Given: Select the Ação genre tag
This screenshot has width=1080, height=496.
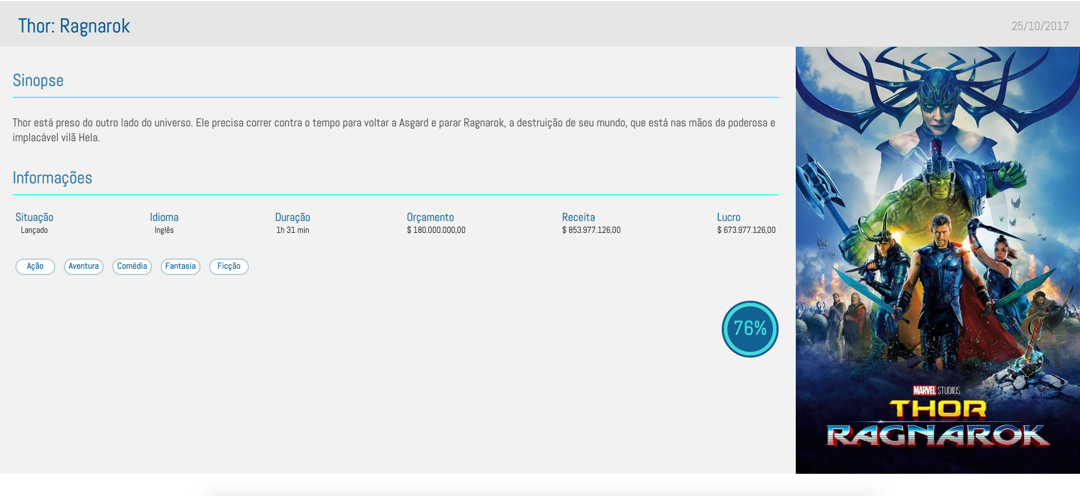Looking at the screenshot, I should pyautogui.click(x=35, y=267).
